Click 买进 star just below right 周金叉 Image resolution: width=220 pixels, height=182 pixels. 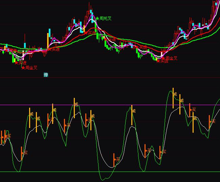click(x=158, y=61)
